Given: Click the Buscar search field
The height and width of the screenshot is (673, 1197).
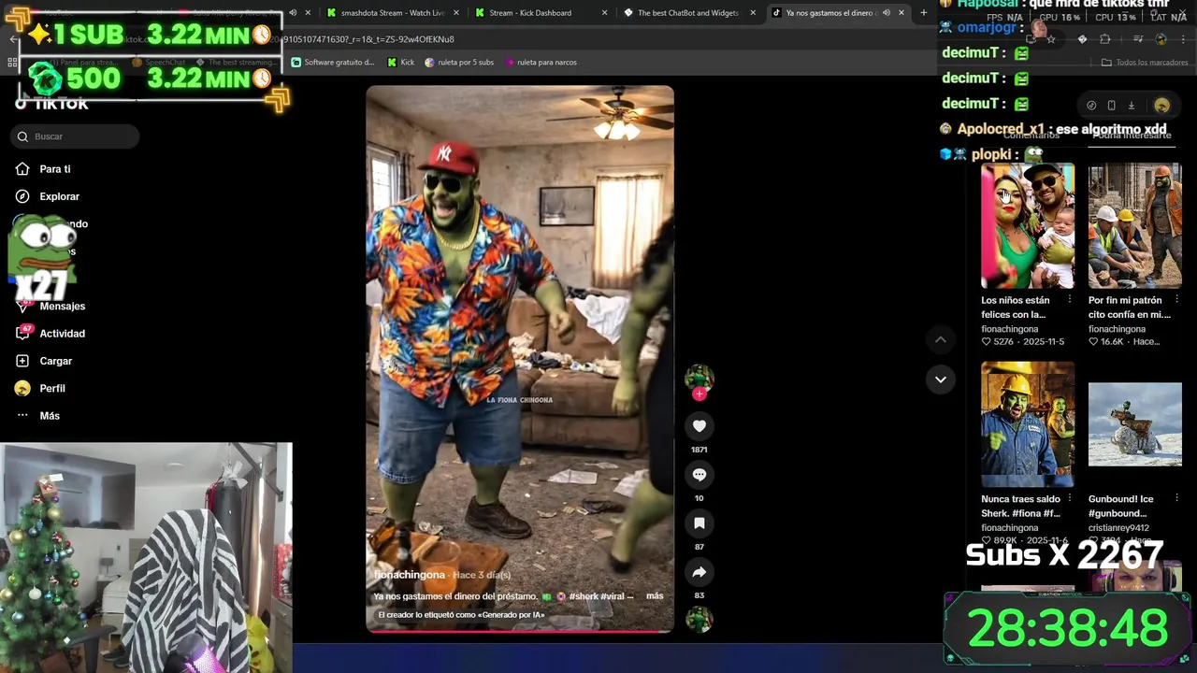Looking at the screenshot, I should pyautogui.click(x=75, y=136).
